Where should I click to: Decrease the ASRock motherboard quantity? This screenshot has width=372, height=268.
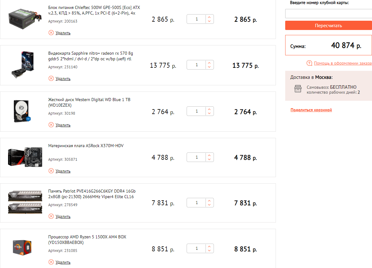(209, 159)
